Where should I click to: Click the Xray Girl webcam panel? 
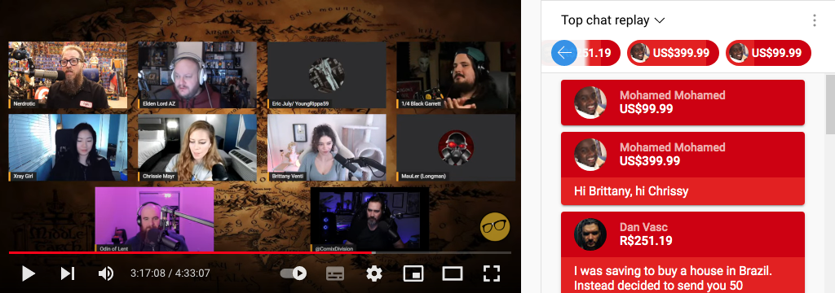coord(68,147)
